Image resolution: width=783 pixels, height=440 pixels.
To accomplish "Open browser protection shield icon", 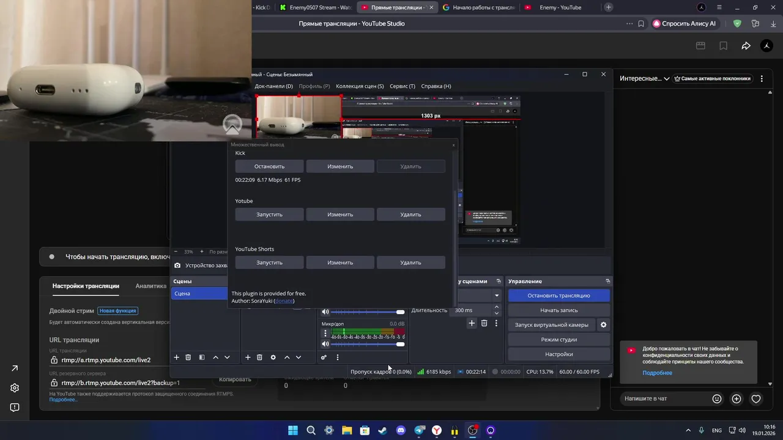I will coord(737,24).
